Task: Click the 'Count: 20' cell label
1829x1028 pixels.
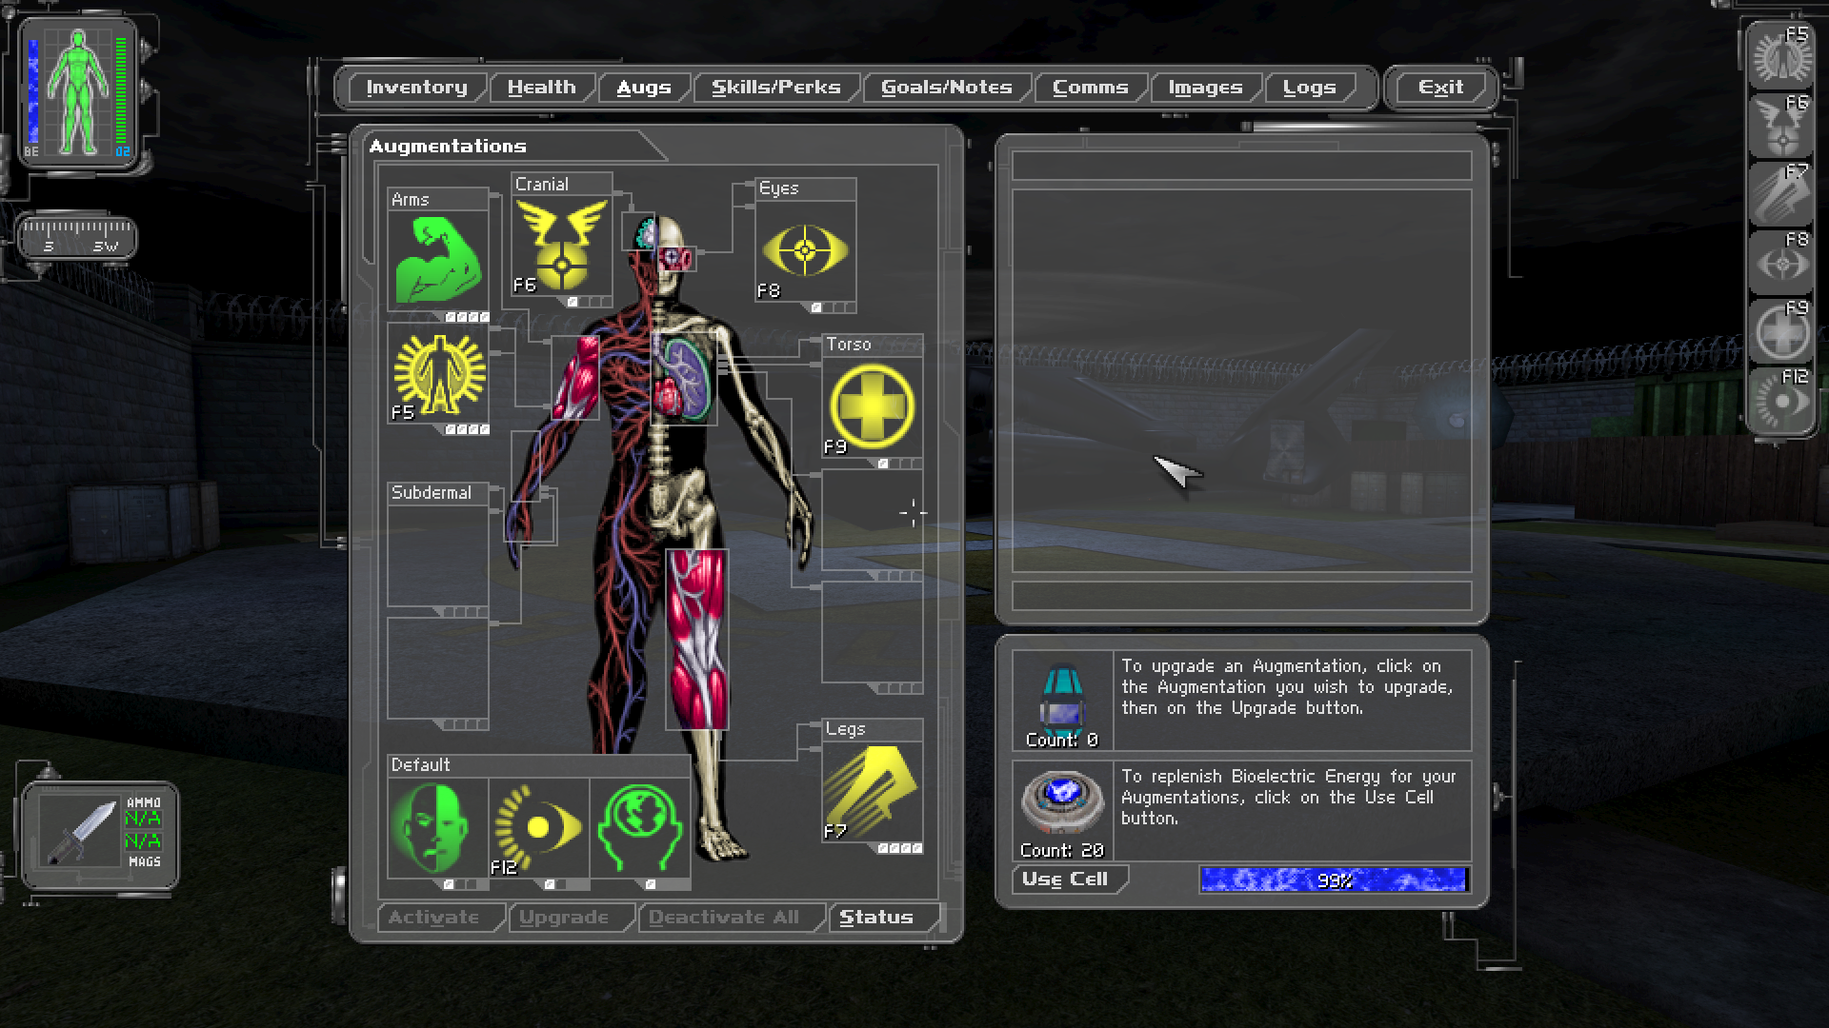Action: click(1062, 851)
